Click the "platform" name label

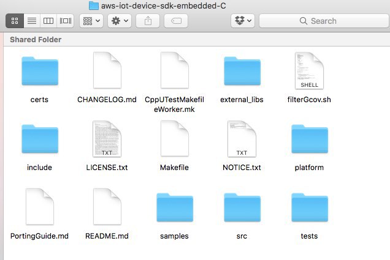pyautogui.click(x=309, y=168)
